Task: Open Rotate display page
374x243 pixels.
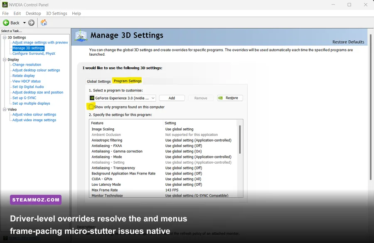Action: pyautogui.click(x=24, y=76)
